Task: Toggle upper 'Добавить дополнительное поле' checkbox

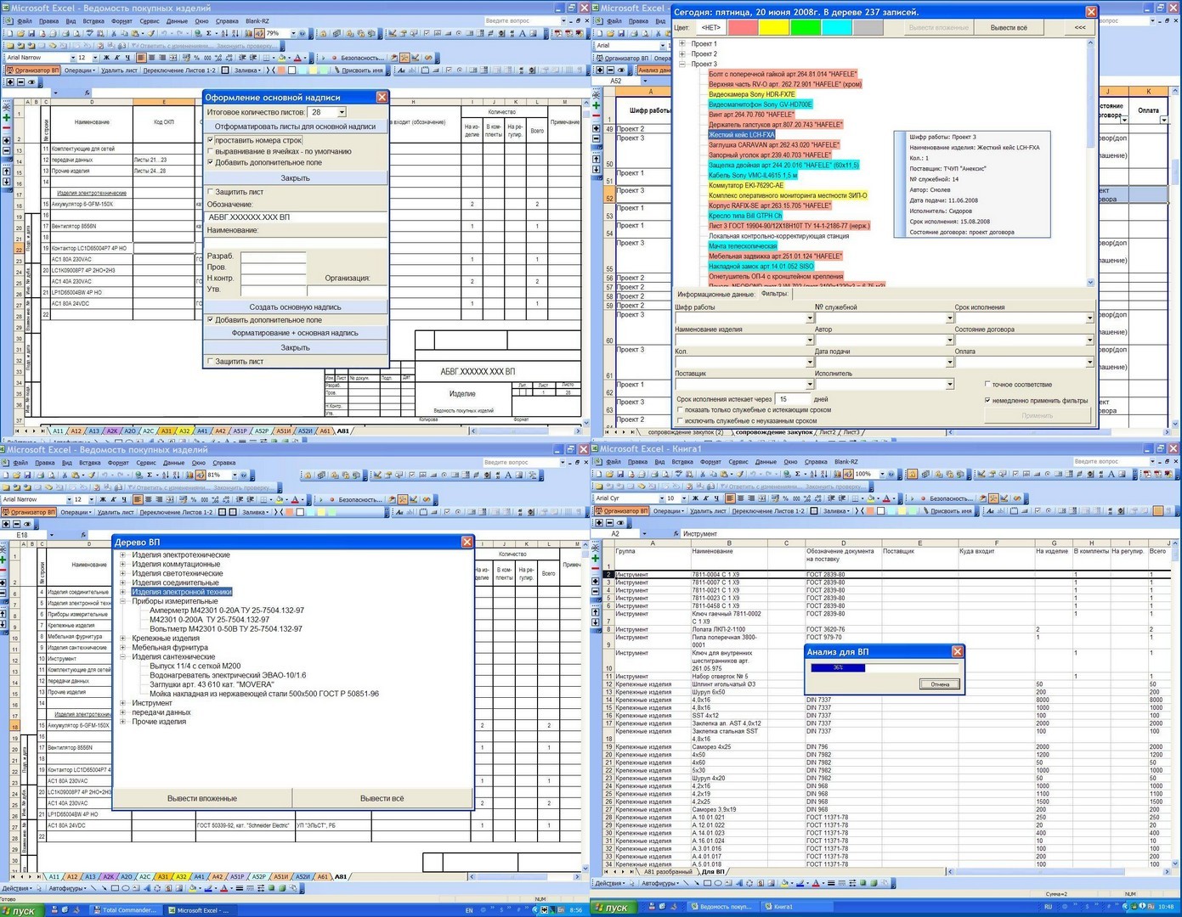Action: pos(211,162)
